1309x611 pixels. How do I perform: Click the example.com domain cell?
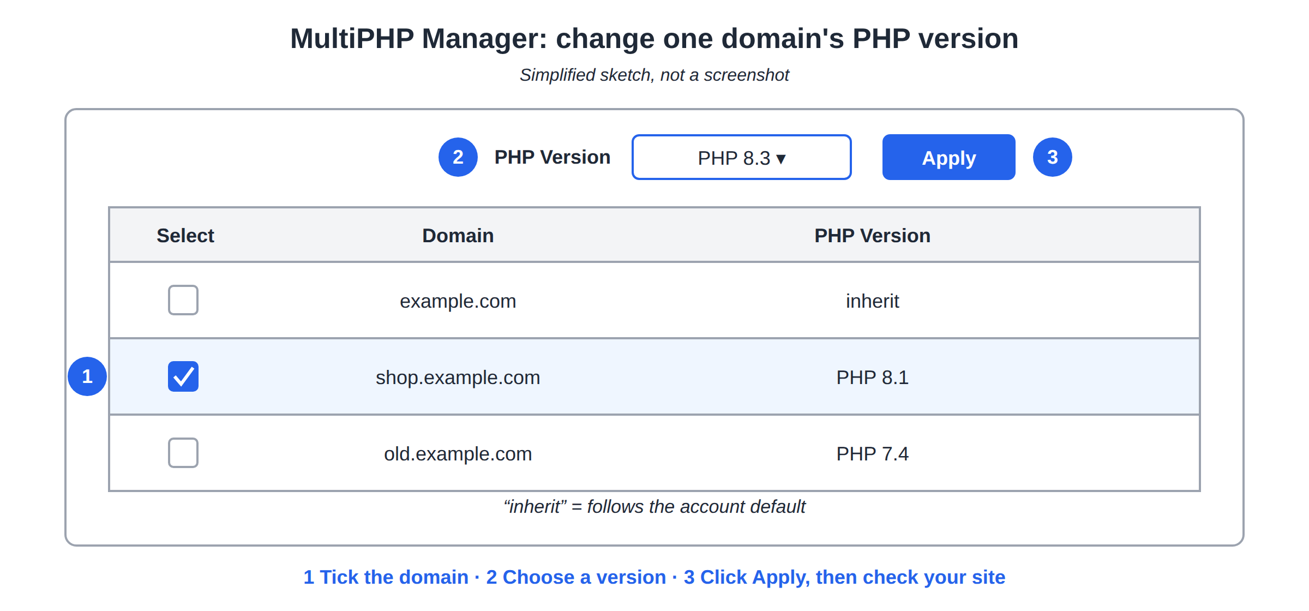[458, 301]
